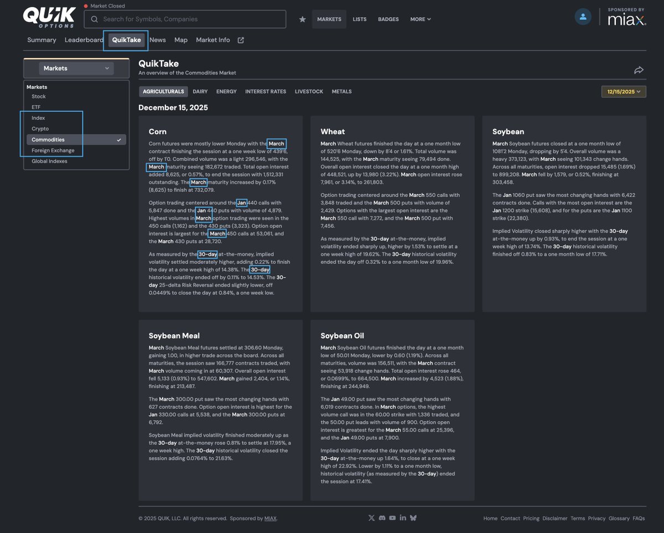664x533 pixels.
Task: Click the MIAX link in footer
Action: coord(270,519)
